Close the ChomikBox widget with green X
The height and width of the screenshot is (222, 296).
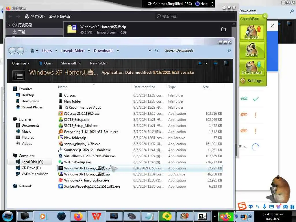point(265,16)
